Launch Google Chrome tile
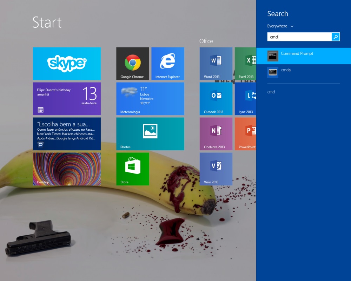 [133, 64]
